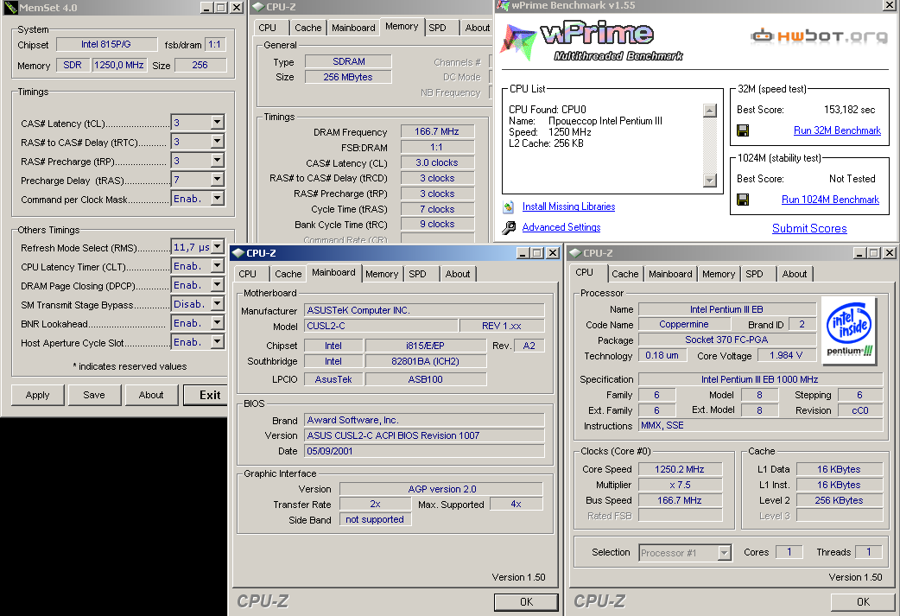
Task: Click the MemSet title bar icon
Action: click(10, 8)
